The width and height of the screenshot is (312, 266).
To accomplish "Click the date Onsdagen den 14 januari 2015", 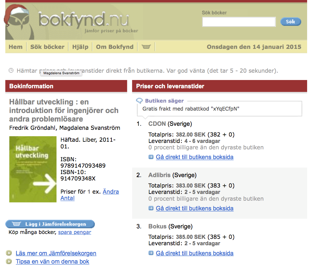I will (254, 47).
